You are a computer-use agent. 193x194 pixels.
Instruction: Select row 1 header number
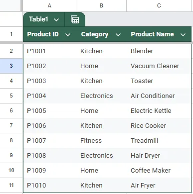(11, 34)
